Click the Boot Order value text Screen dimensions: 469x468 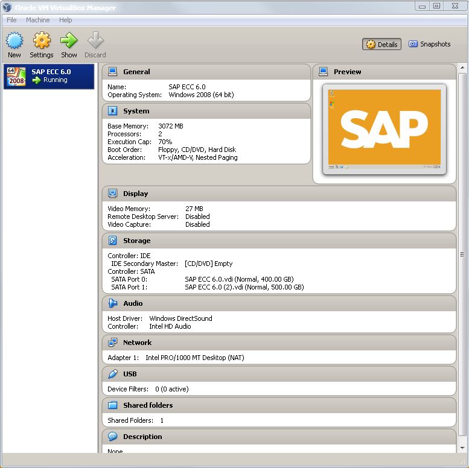pyautogui.click(x=197, y=150)
